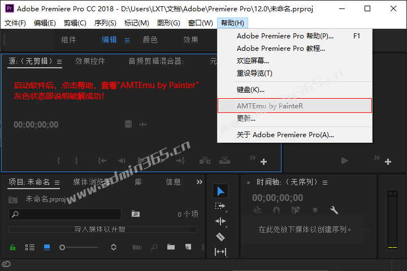Open the Editing workspace menu

point(127,41)
